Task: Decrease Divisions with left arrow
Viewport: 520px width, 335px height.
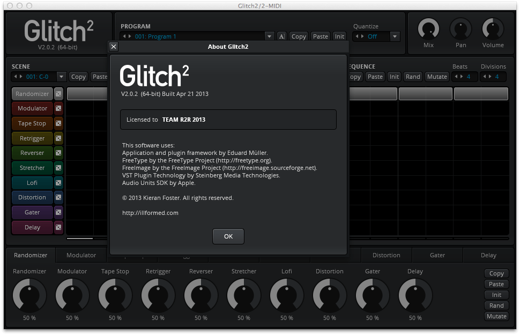Action: [x=485, y=76]
